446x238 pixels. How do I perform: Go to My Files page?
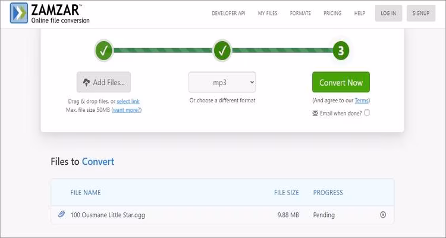[x=269, y=13]
